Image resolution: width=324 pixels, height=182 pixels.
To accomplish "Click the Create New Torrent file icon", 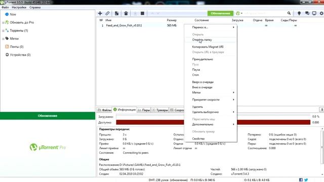I will pyautogui.click(x=117, y=13).
